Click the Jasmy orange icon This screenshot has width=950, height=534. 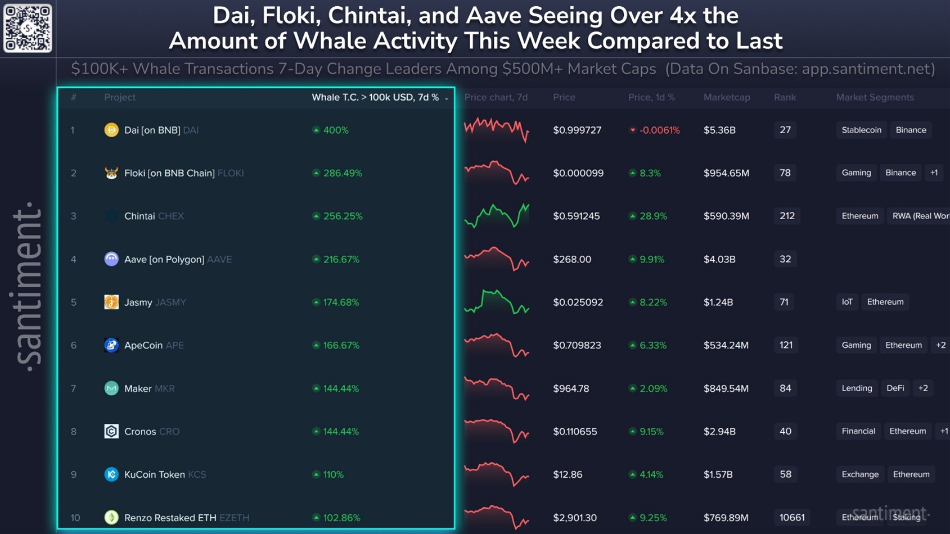tap(111, 302)
